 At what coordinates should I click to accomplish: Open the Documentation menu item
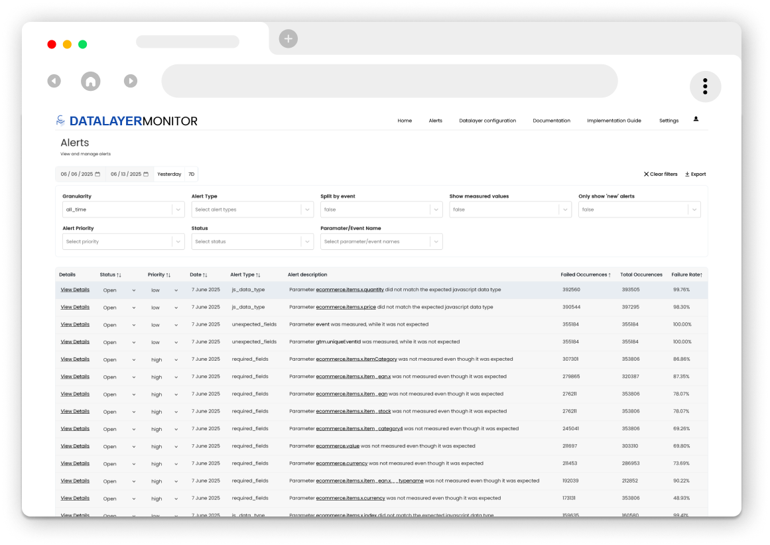[551, 121]
